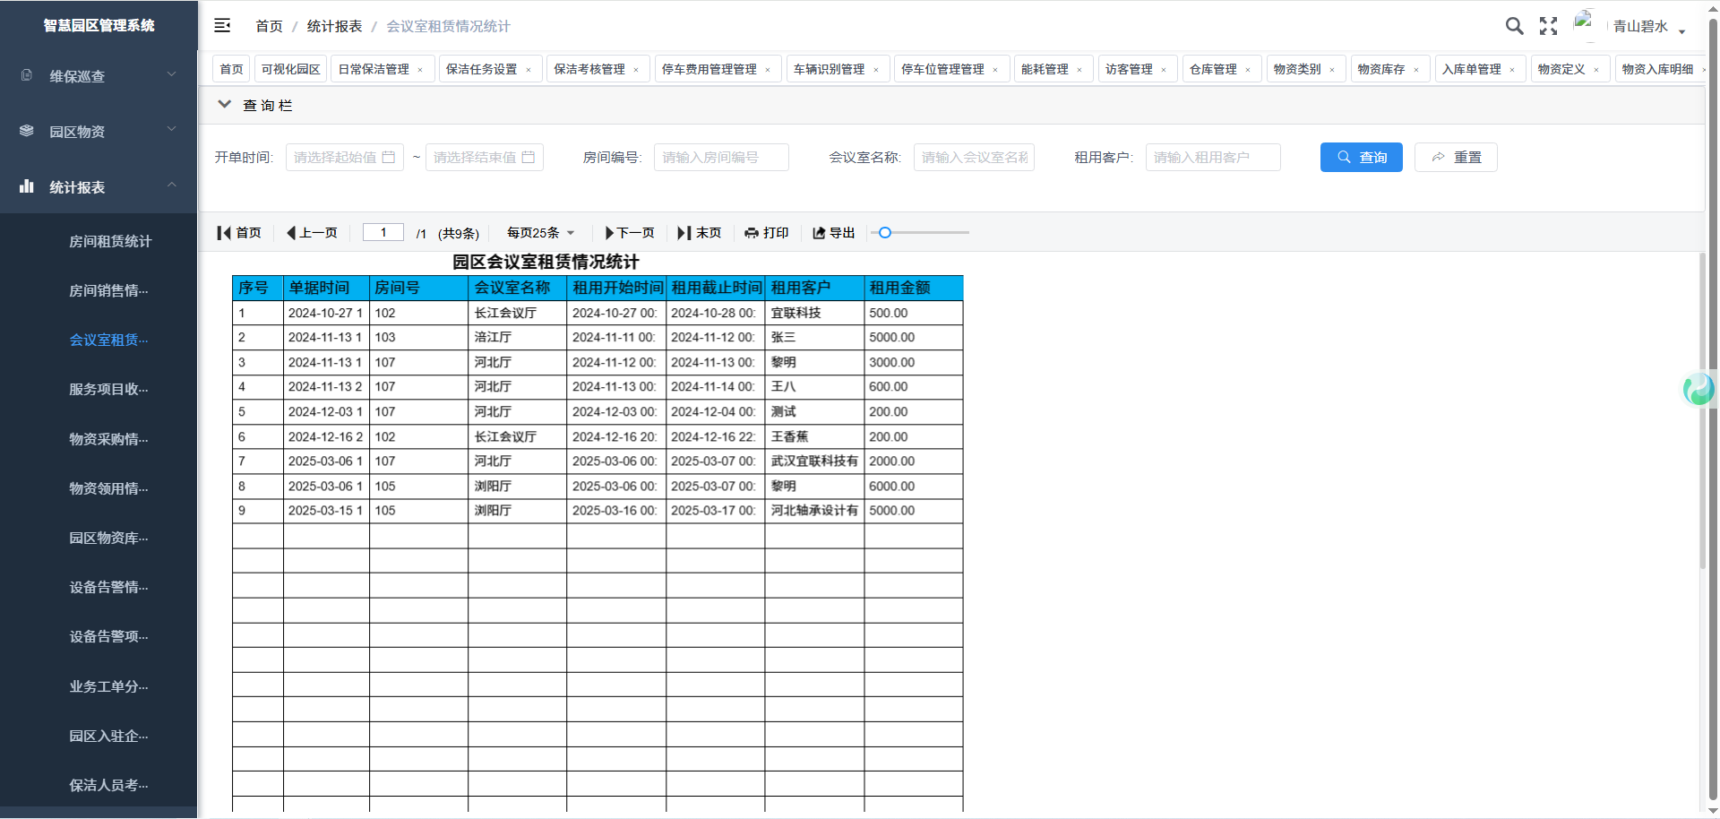Click the 重置 reset button

pyautogui.click(x=1456, y=157)
